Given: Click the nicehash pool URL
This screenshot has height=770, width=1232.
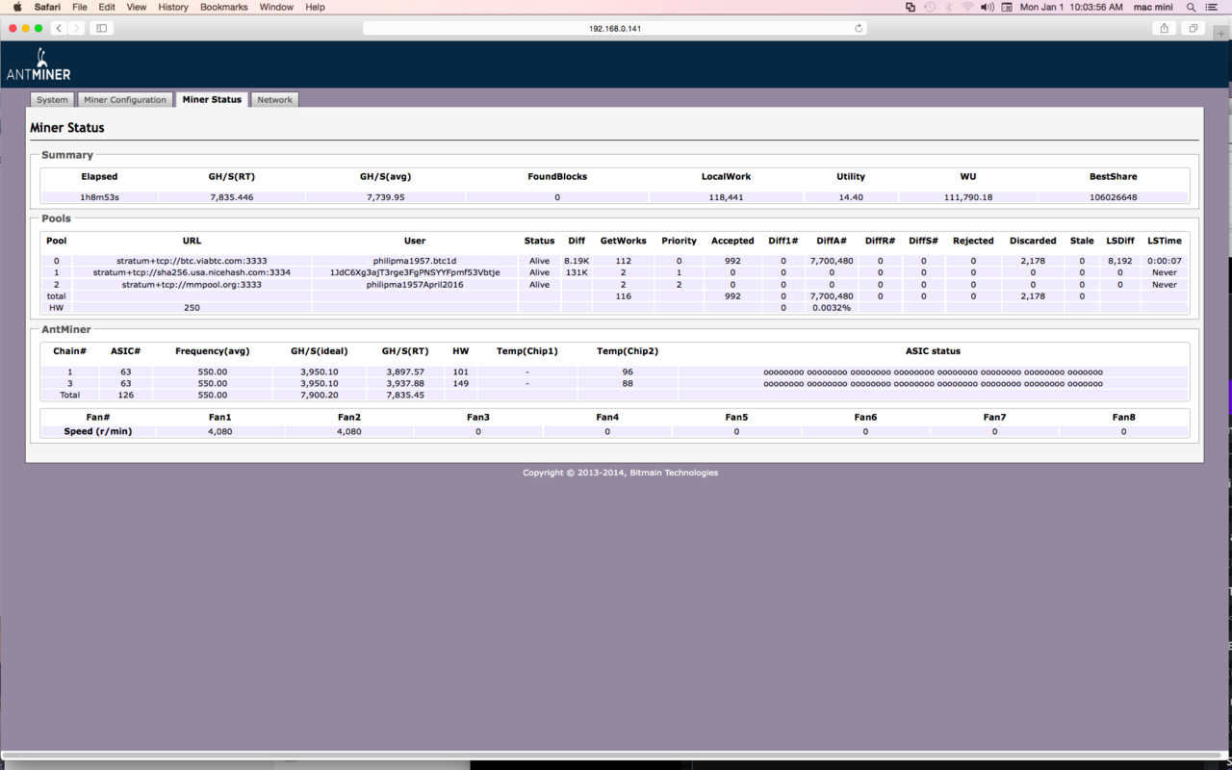Looking at the screenshot, I should tap(192, 272).
